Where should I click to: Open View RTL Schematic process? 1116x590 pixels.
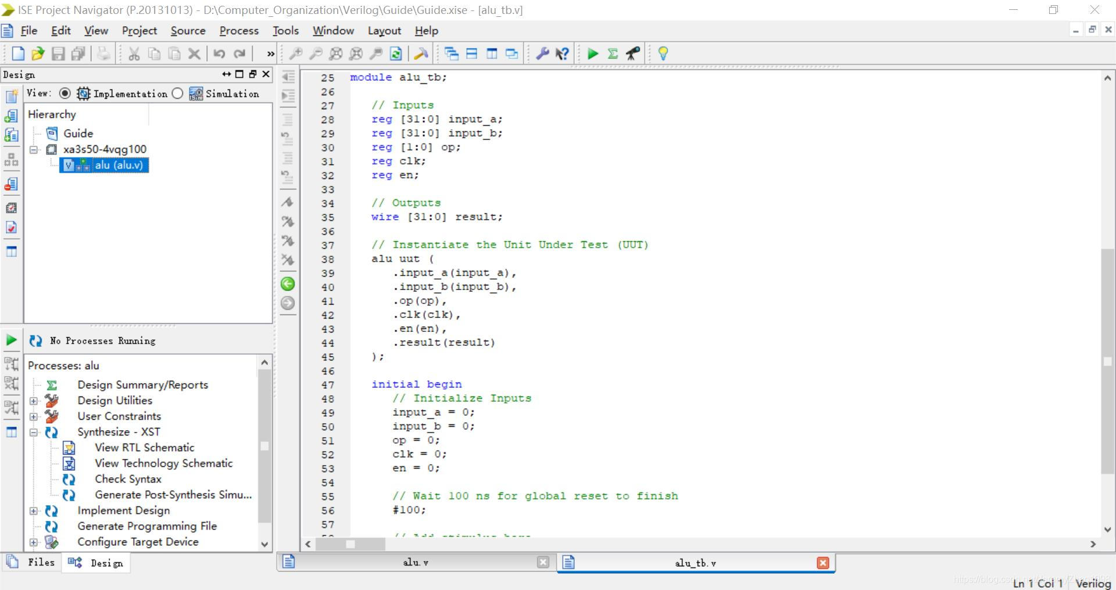point(145,448)
